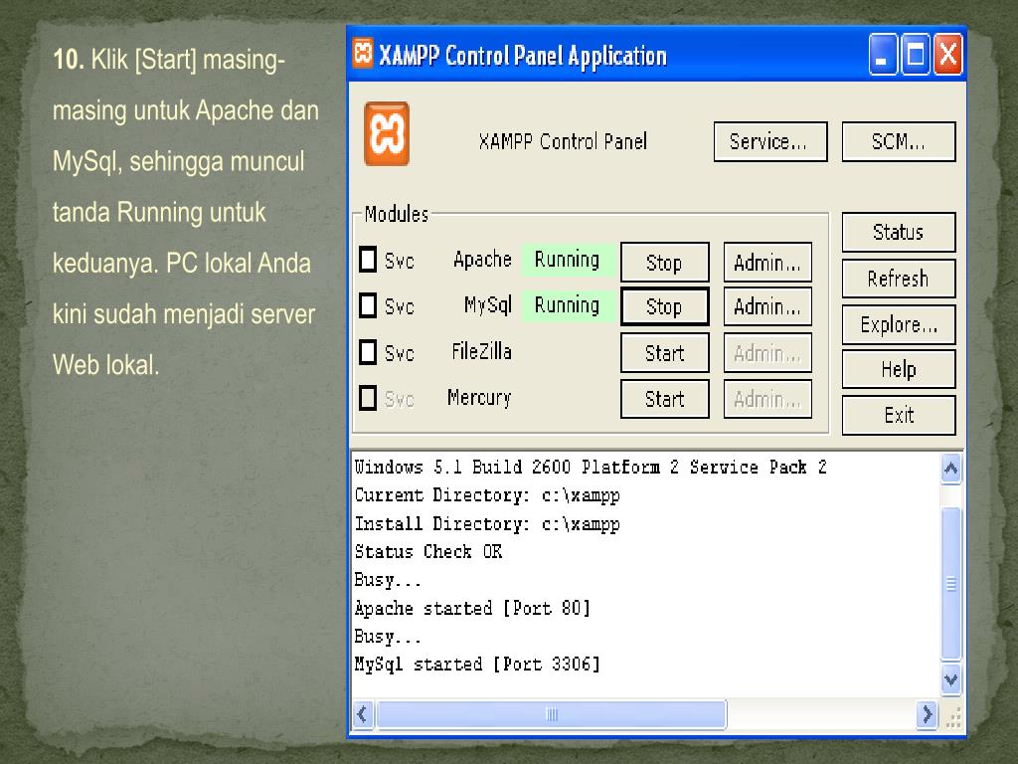Click the Exit button
Image resolution: width=1018 pixels, height=764 pixels.
pos(899,415)
